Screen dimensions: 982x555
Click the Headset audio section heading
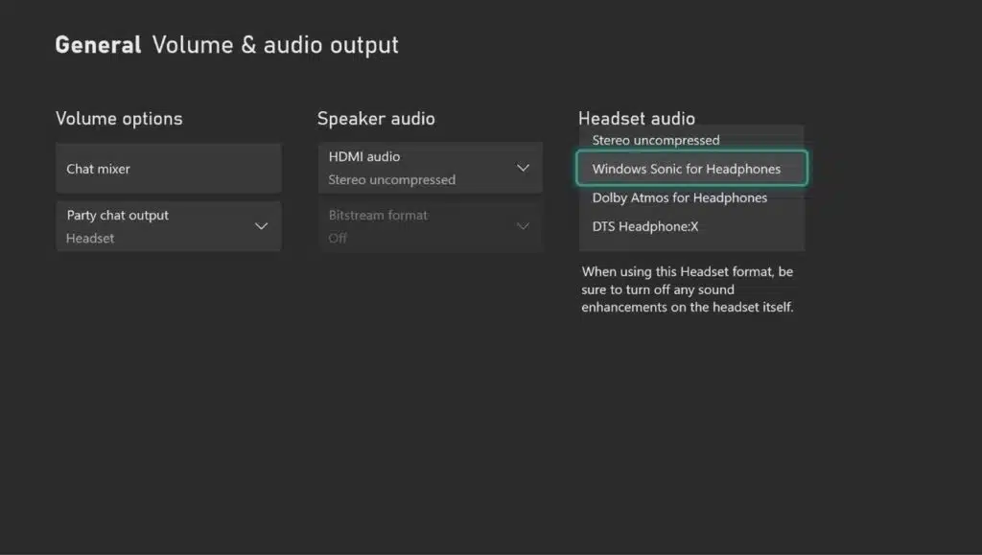click(x=637, y=119)
